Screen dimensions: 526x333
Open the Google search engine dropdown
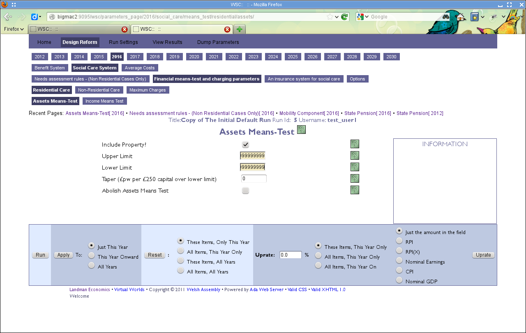click(x=365, y=17)
